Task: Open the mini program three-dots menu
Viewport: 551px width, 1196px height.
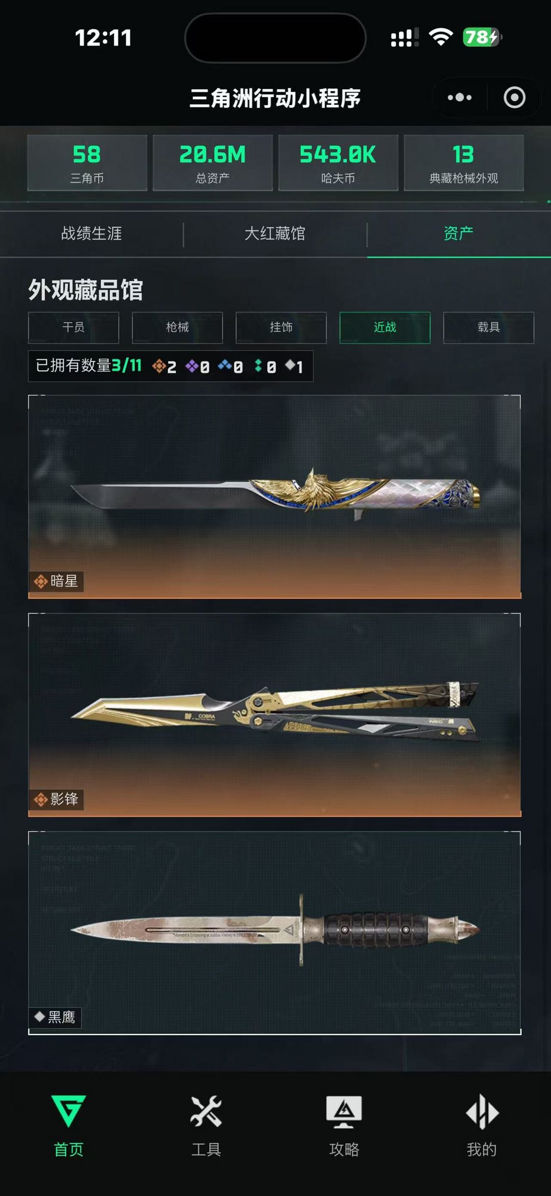Action: coord(460,97)
